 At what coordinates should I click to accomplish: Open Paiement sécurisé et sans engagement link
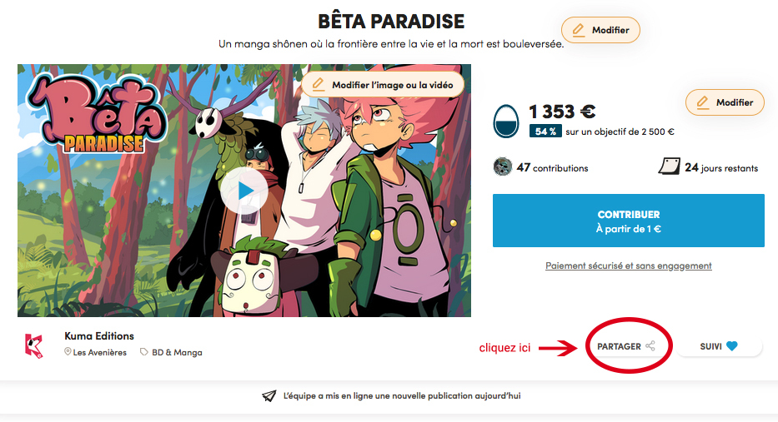coord(628,266)
